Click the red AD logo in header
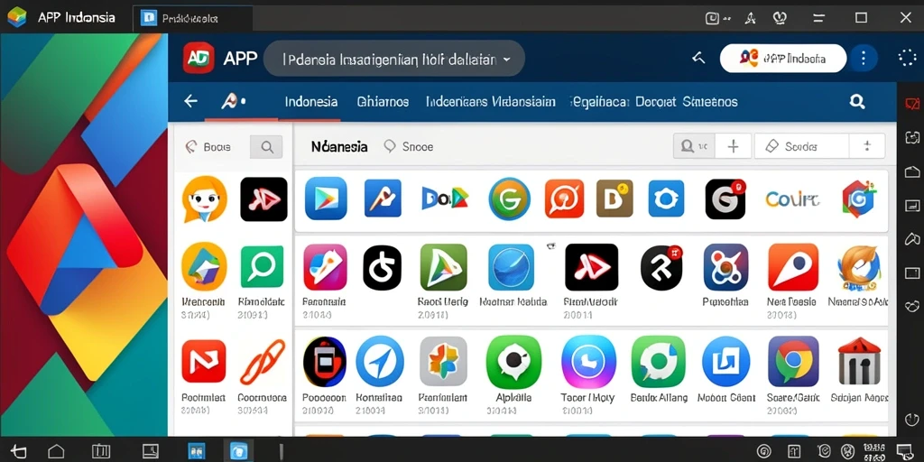The height and width of the screenshot is (462, 924). 198,58
